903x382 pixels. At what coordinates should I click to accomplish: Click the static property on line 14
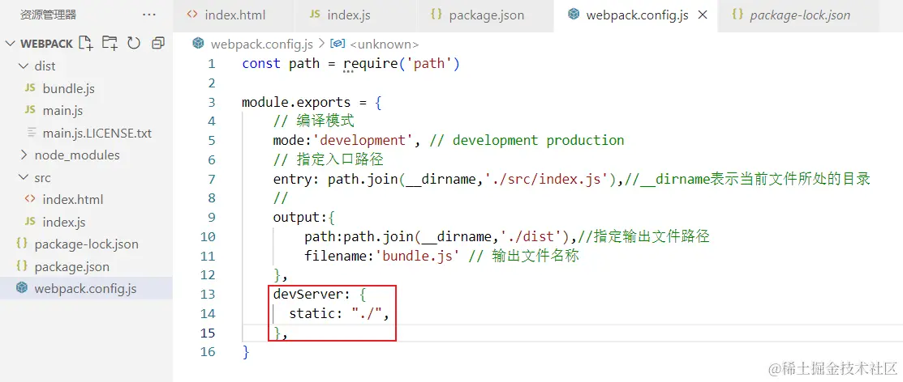coord(312,313)
